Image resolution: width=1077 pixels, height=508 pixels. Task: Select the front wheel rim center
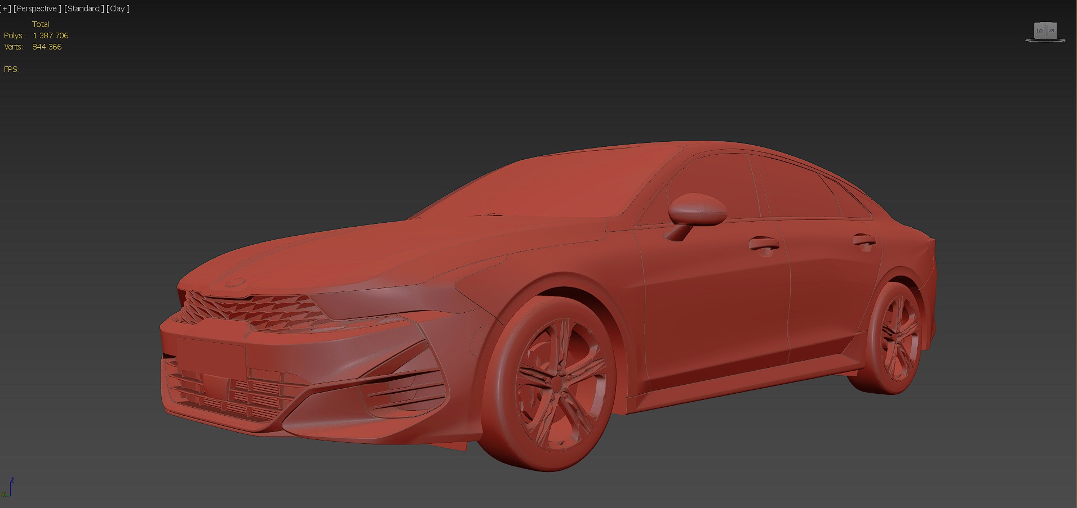pos(556,383)
